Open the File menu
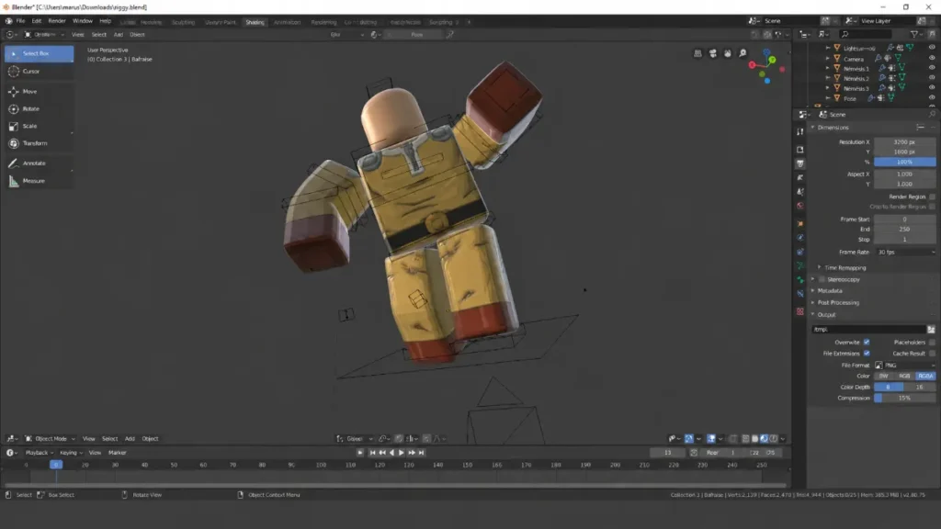The image size is (941, 529). click(x=20, y=21)
